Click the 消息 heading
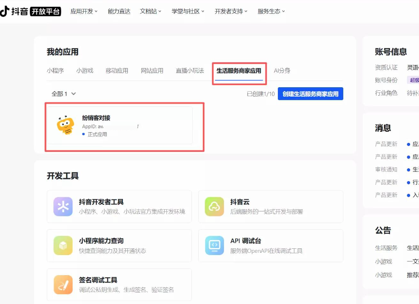 click(x=383, y=128)
